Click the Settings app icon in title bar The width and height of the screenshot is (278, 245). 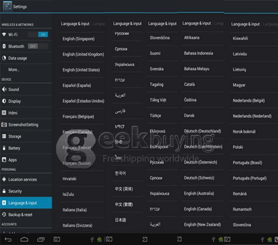coord(6,6)
